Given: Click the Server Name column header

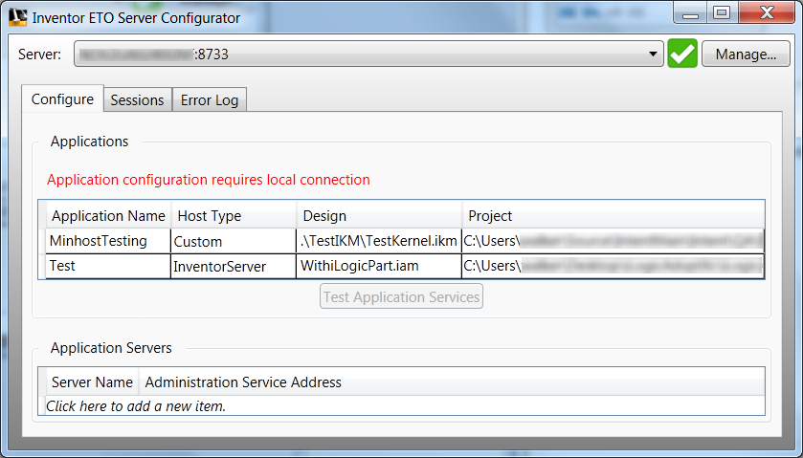Looking at the screenshot, I should (92, 382).
